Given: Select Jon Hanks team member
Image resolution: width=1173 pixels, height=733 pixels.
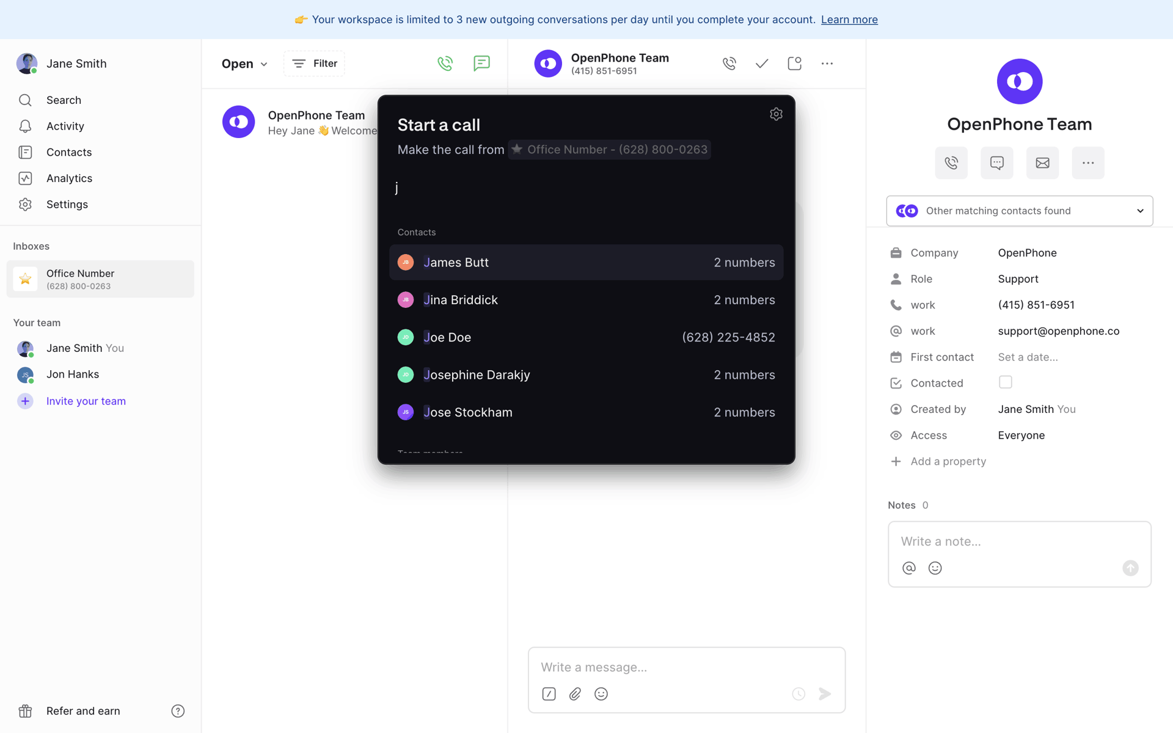Looking at the screenshot, I should click(x=72, y=374).
